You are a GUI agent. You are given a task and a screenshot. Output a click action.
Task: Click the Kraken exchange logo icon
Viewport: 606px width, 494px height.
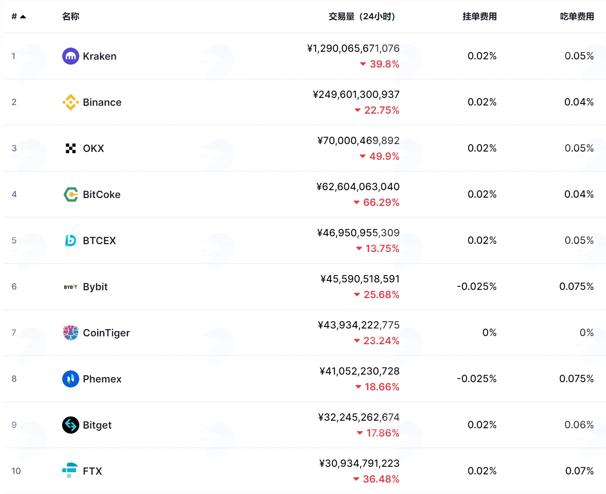click(x=71, y=56)
